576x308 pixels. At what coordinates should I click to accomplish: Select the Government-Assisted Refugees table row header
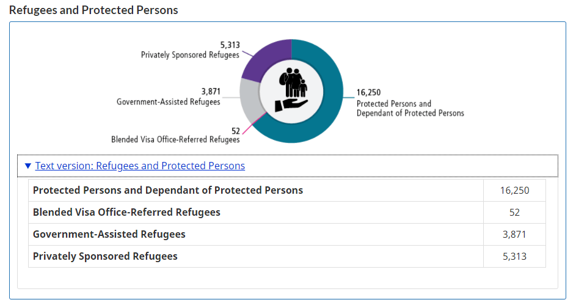tap(109, 234)
